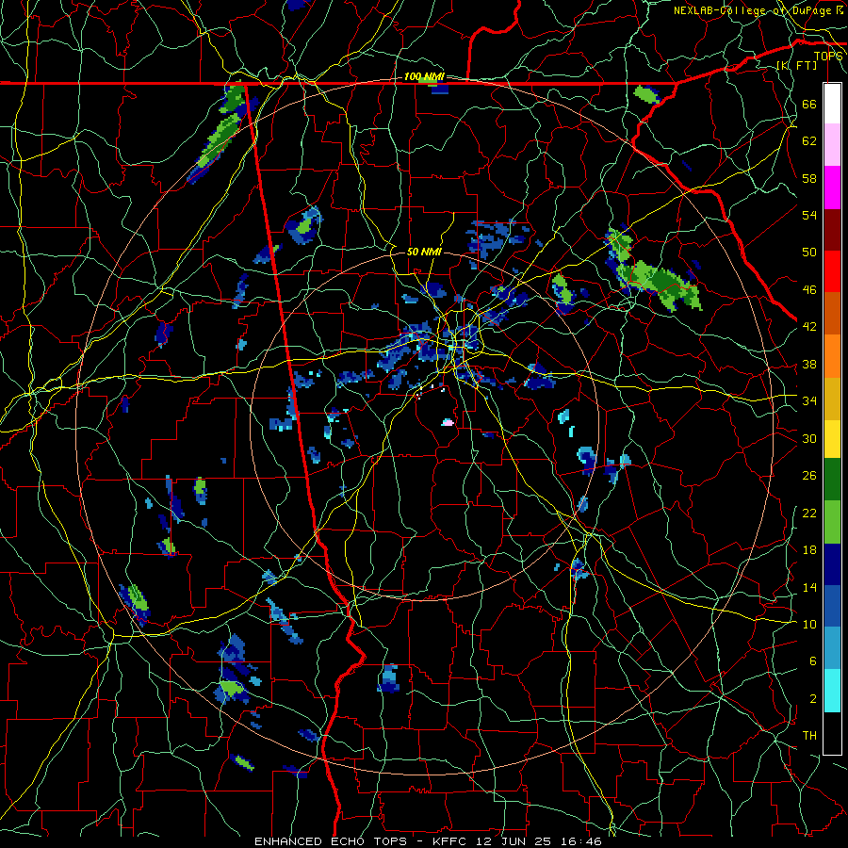Click the light blue legend swatch

(x=832, y=647)
